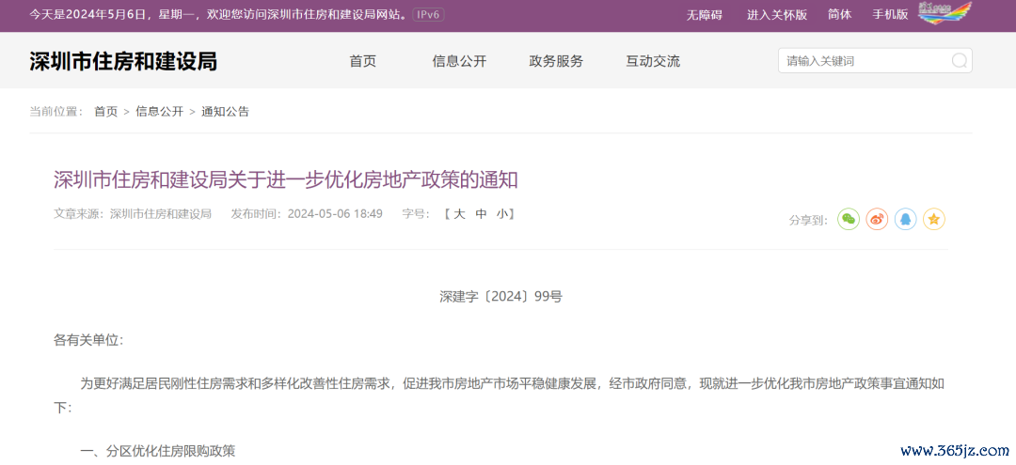Screen dimensions: 1016x465
Task: Click the IPv6 badge
Action: click(x=428, y=14)
